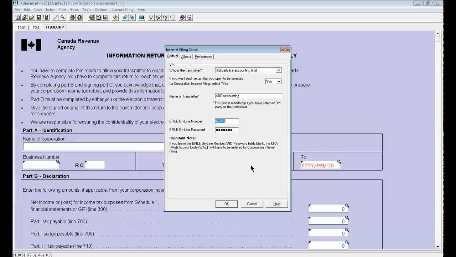The height and width of the screenshot is (257, 456).
Task: Click magnifier icon beside Business Number field
Action: (58, 162)
